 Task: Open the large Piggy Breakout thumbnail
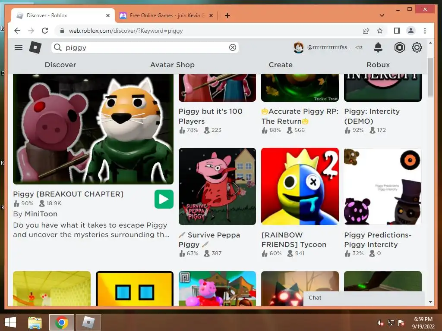point(93,129)
